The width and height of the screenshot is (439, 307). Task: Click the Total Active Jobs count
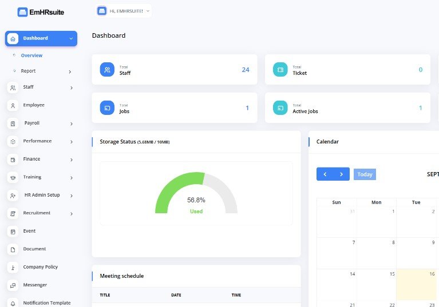click(421, 108)
